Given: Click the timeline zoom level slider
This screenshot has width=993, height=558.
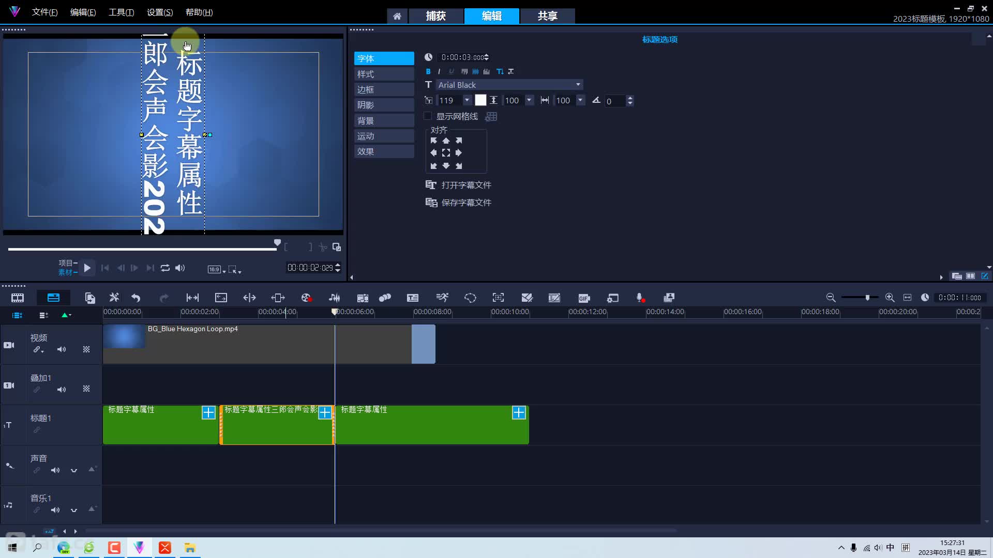Looking at the screenshot, I should [x=867, y=298].
